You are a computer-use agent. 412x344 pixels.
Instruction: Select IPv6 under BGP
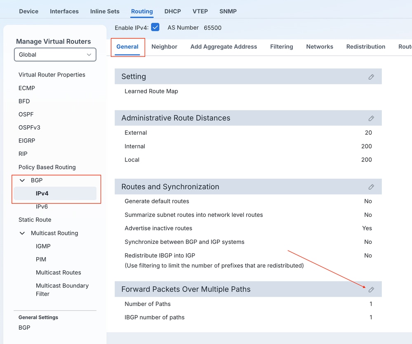(x=42, y=206)
